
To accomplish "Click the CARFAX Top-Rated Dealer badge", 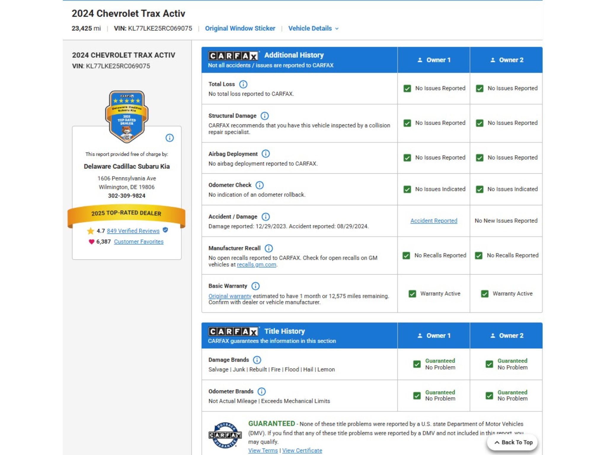I will coord(127,117).
